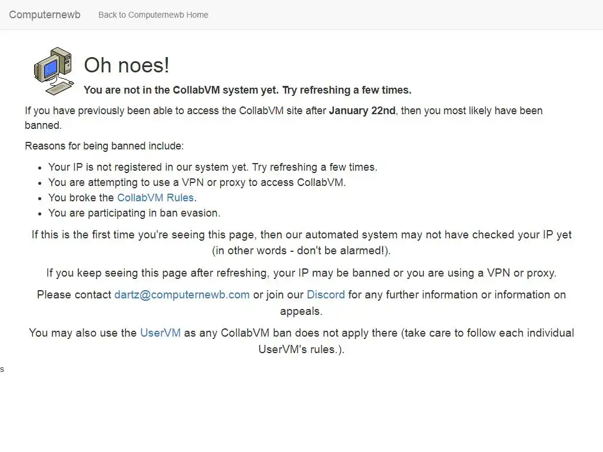Click the "Oh noes!" heading
Image resolution: width=603 pixels, height=452 pixels.
[x=127, y=65]
